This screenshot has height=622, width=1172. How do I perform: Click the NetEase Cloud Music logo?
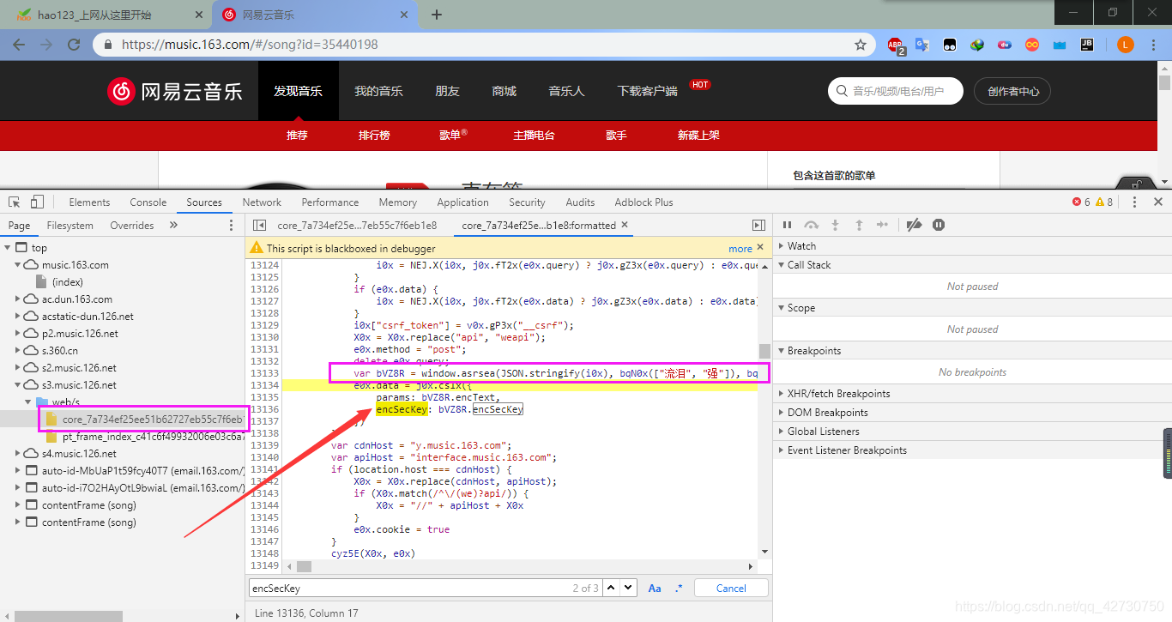(x=175, y=91)
